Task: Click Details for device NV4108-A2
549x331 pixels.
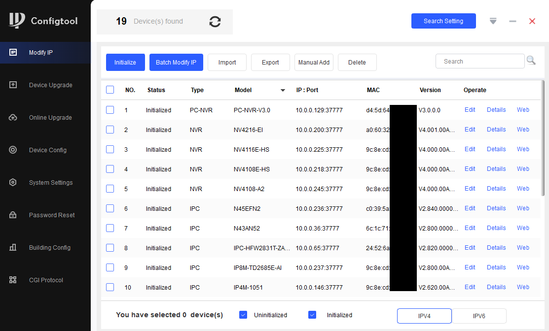Action: (x=496, y=188)
